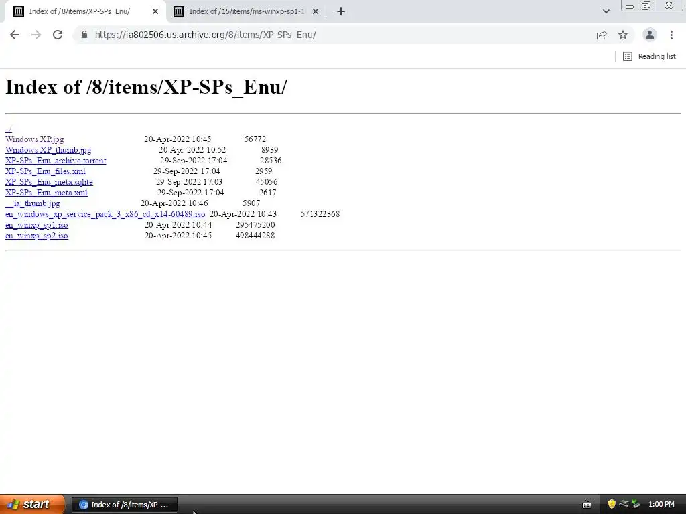Select file size 45056
Viewport: 686px width, 514px height.
267,182
